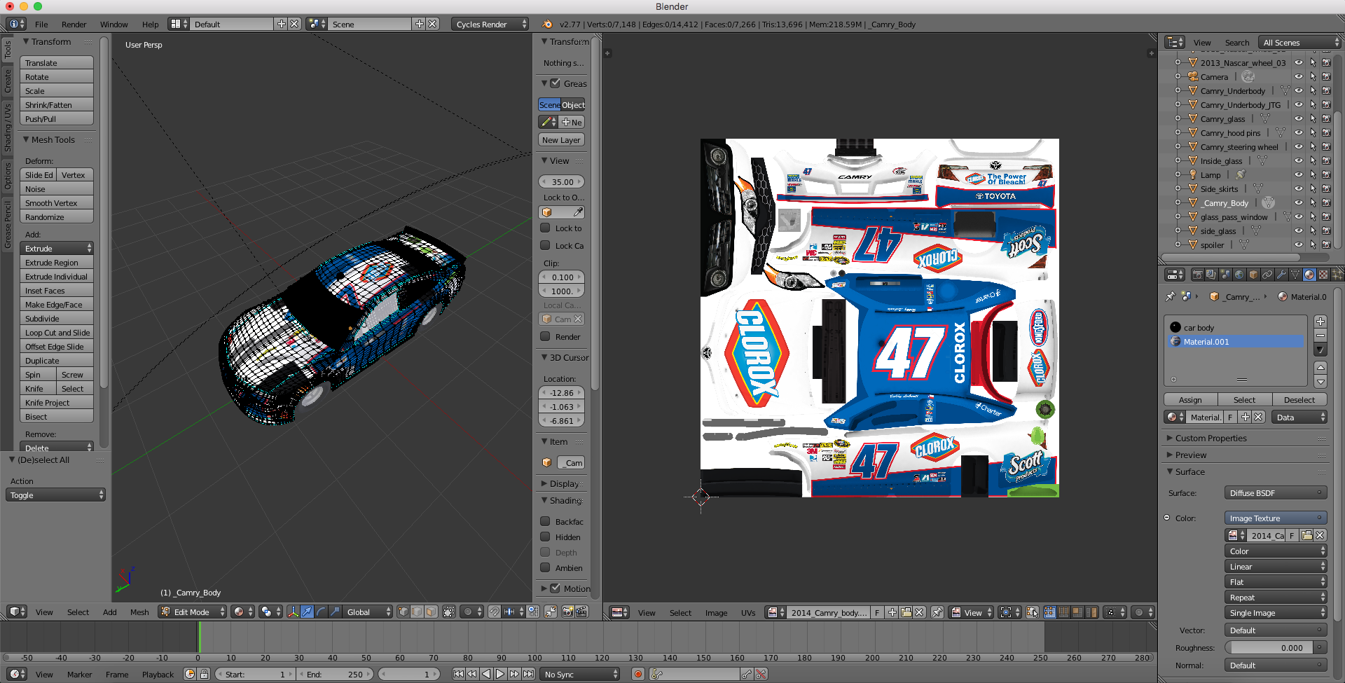Expand Camera item in outliner
Viewport: 1345px width, 683px height.
[x=1178, y=76]
